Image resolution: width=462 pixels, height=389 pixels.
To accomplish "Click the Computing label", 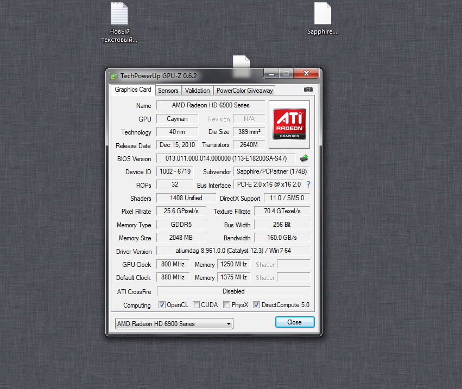I will pyautogui.click(x=137, y=305).
